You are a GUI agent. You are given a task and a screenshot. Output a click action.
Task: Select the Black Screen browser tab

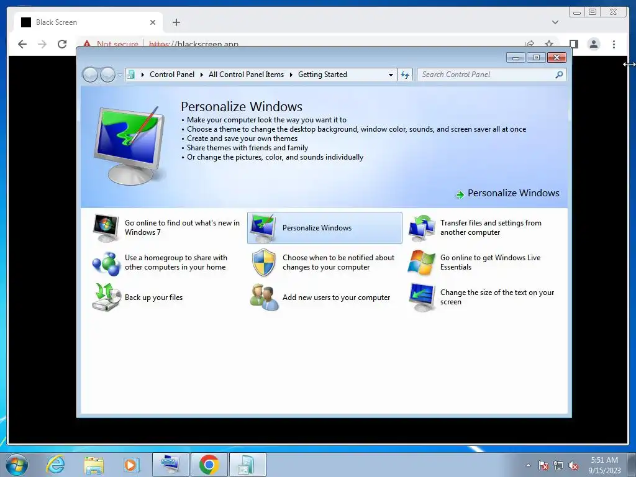[88, 22]
